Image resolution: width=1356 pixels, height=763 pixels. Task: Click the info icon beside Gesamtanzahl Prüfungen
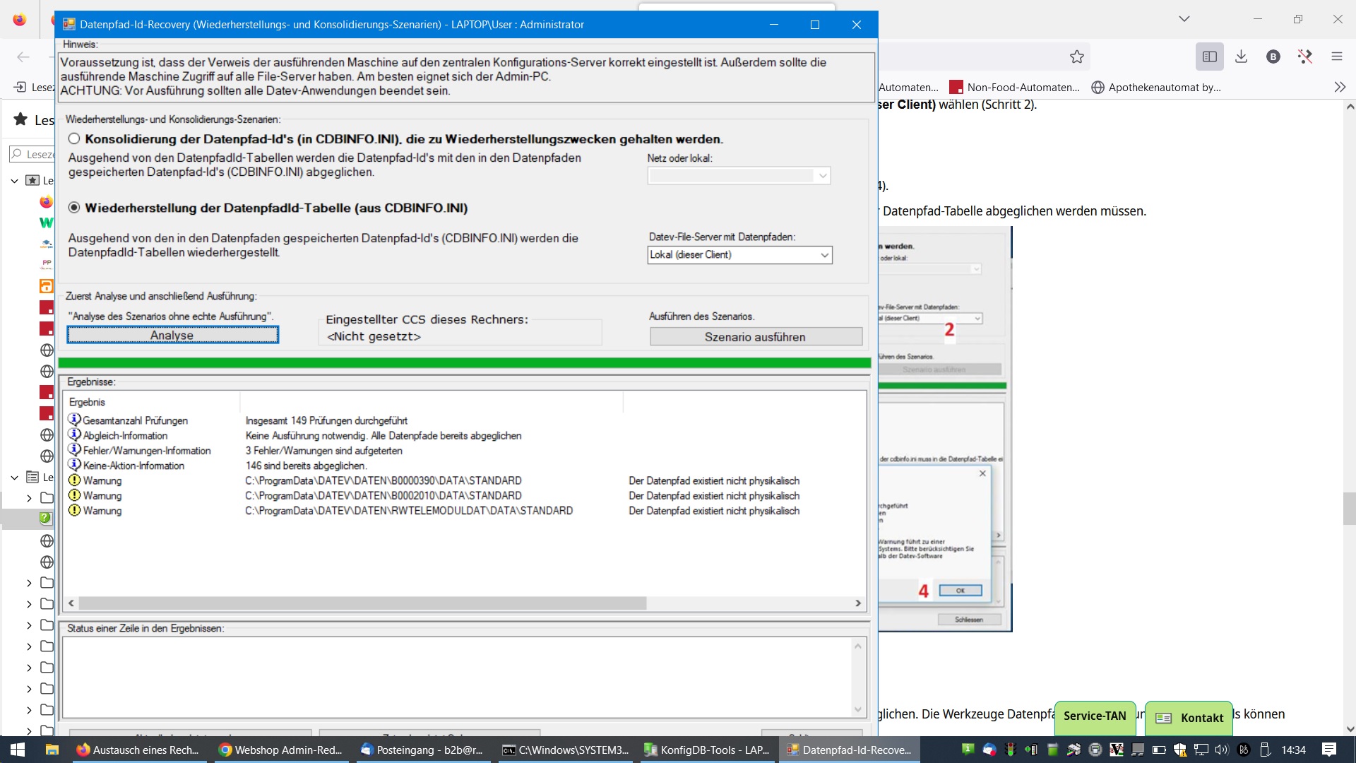point(74,420)
